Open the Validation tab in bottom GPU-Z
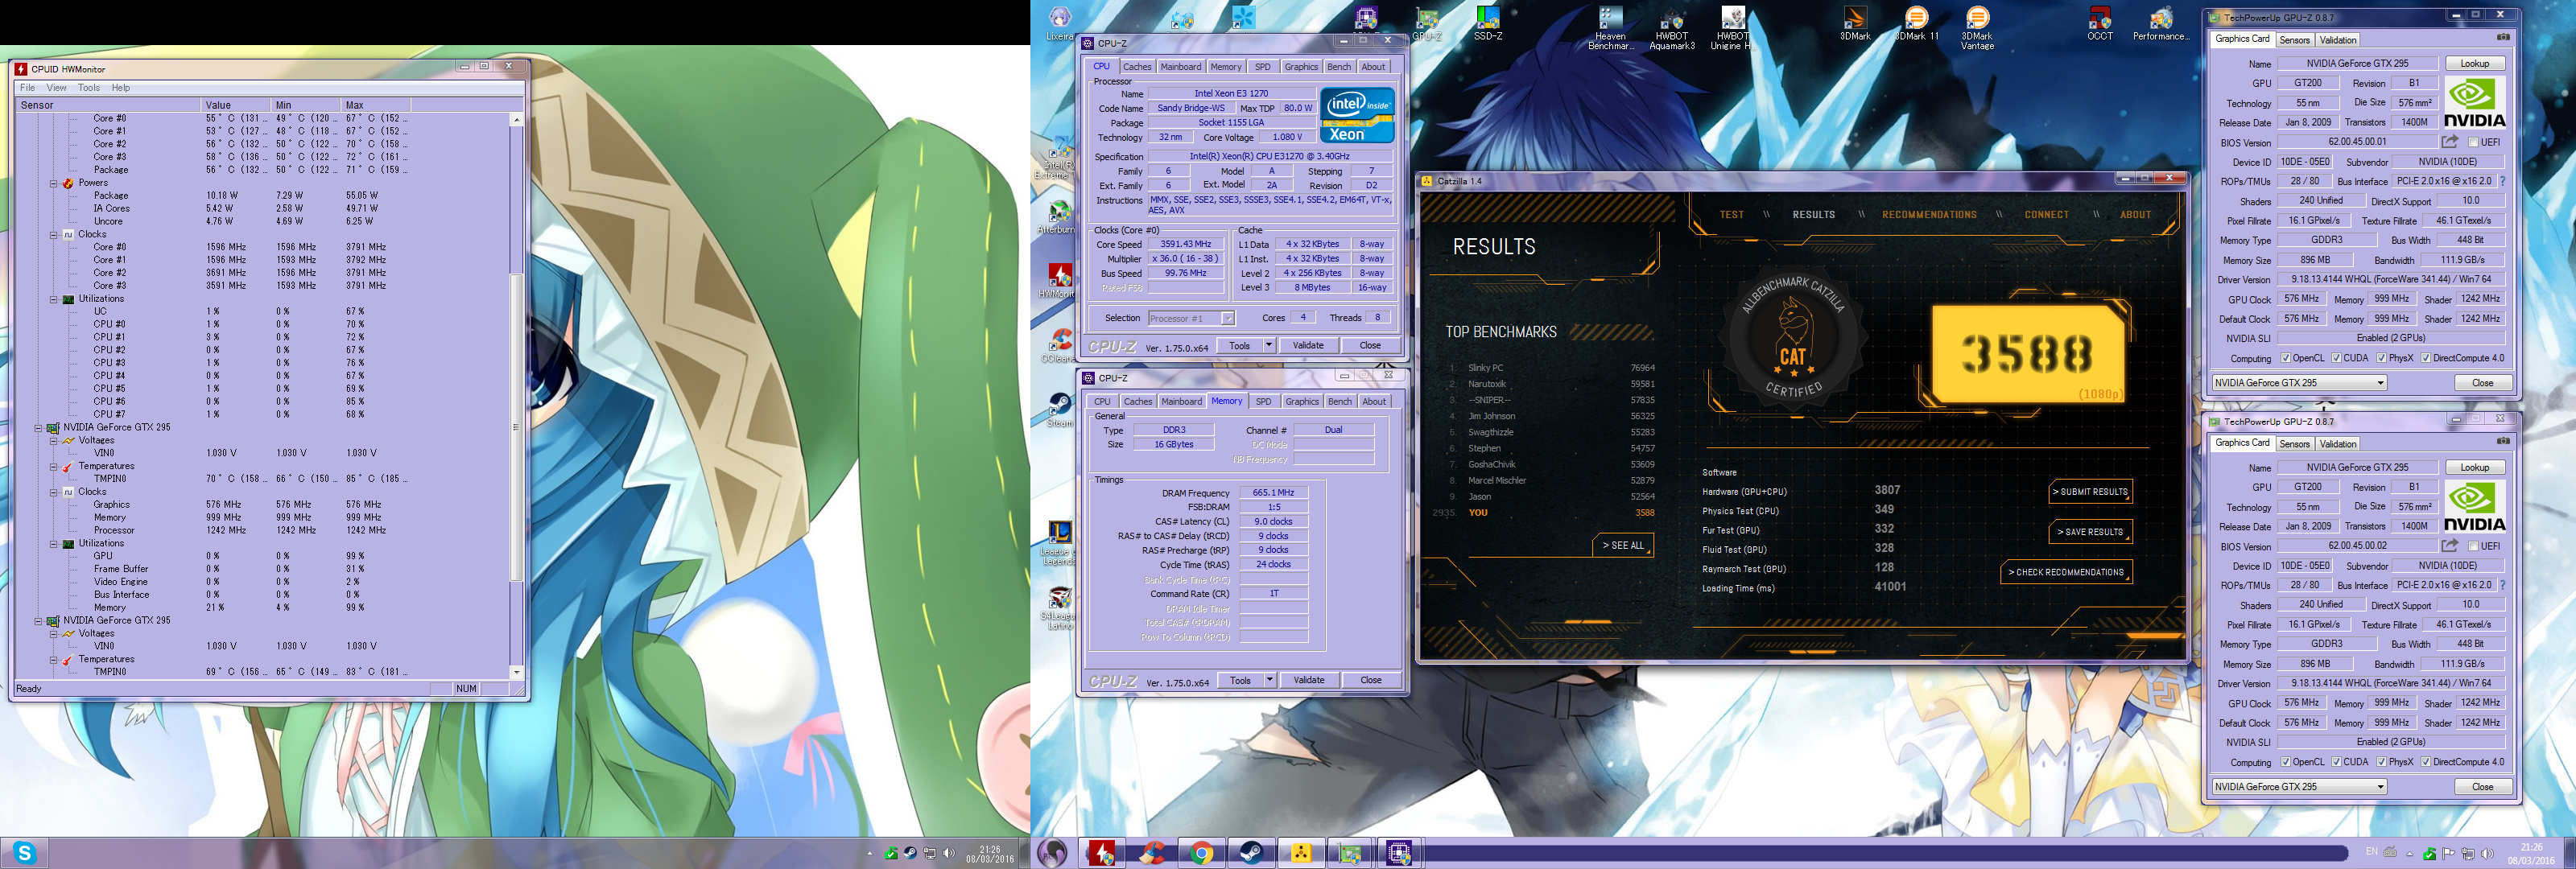The image size is (2576, 869). point(2338,444)
